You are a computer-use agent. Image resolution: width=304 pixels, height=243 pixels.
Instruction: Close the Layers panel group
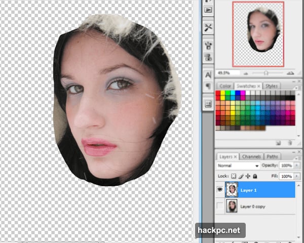(299, 152)
